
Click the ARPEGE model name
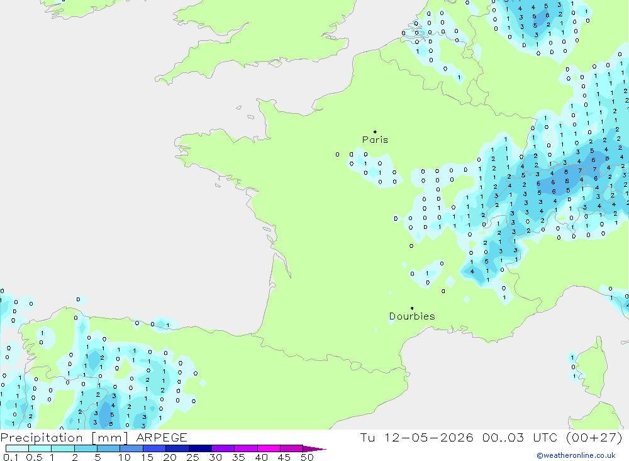click(162, 437)
